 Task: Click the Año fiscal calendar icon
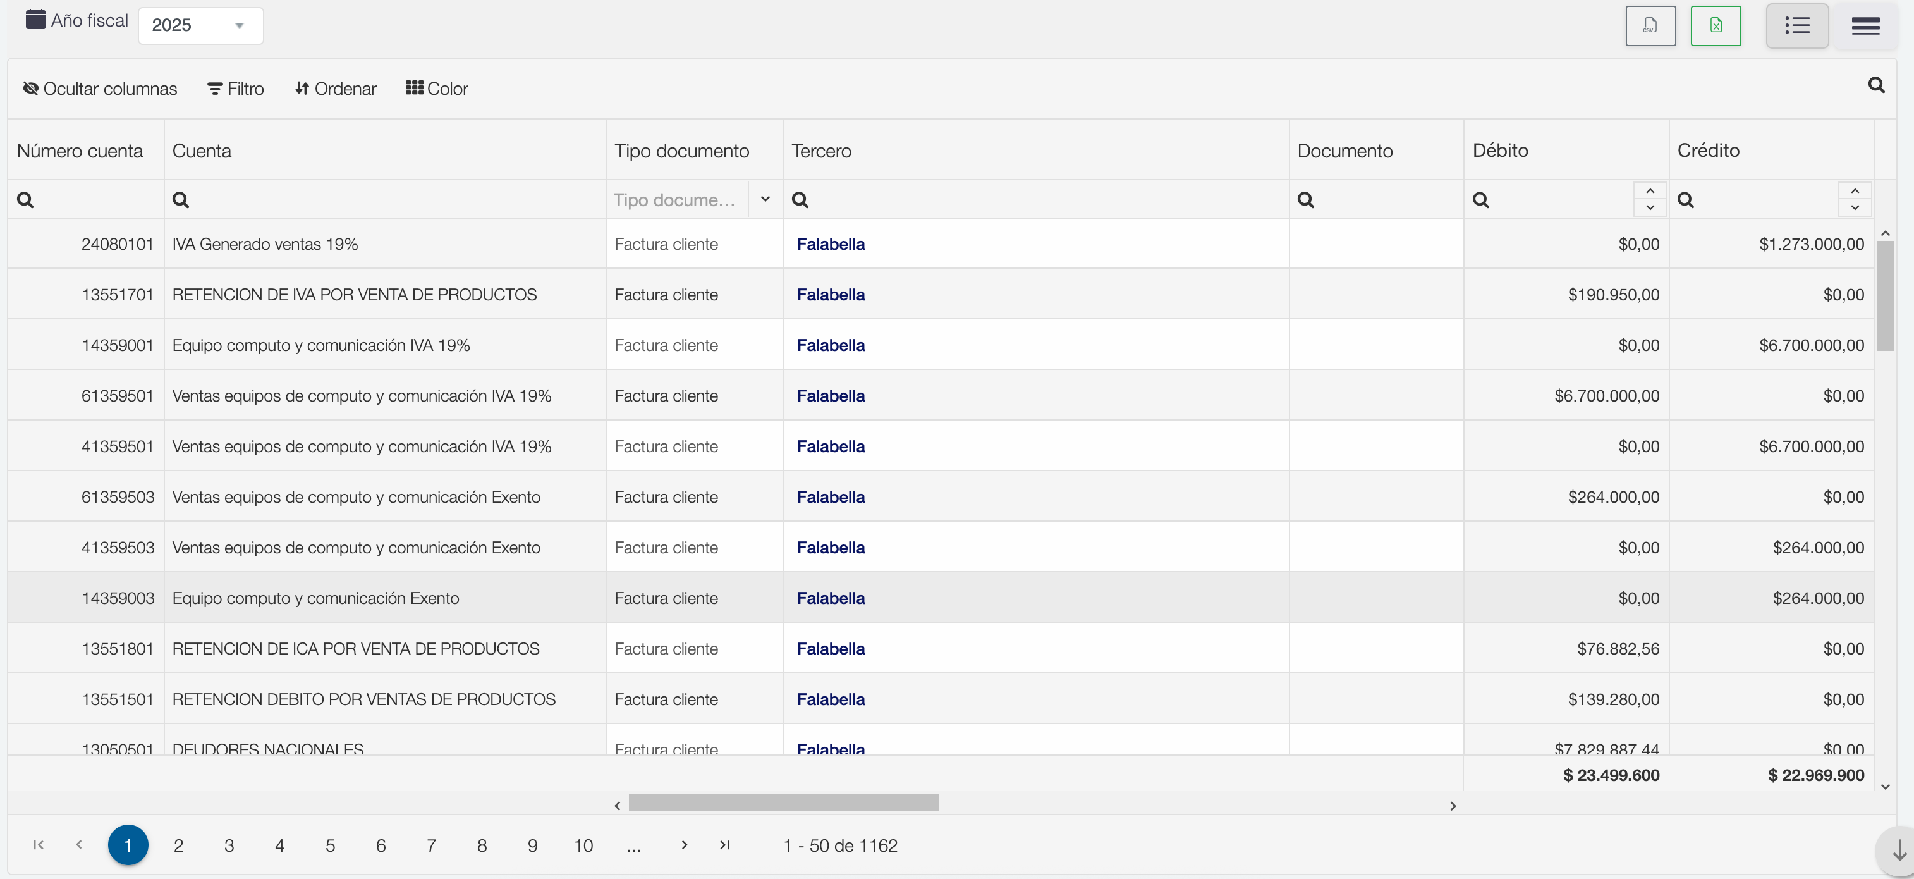[x=35, y=20]
